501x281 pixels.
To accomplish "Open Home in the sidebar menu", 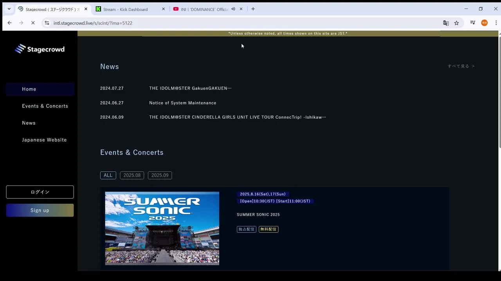I will click(x=40, y=89).
